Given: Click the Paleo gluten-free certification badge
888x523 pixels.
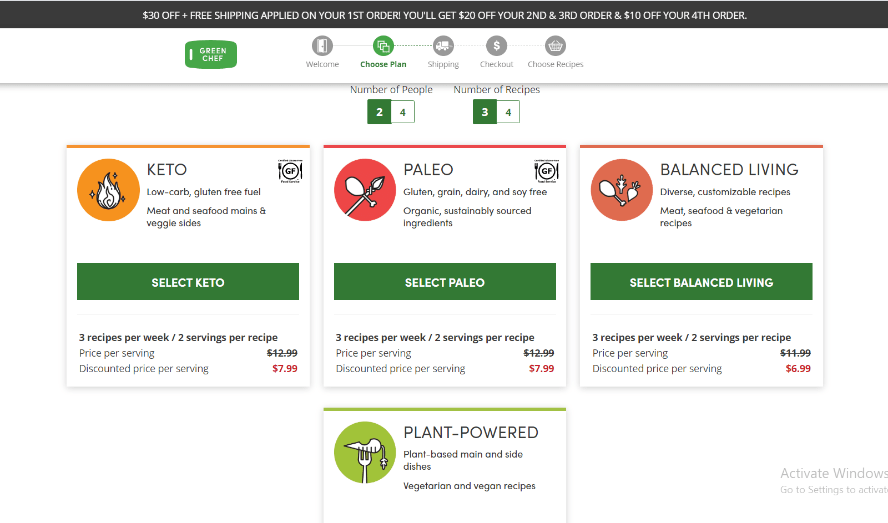Looking at the screenshot, I should (547, 171).
